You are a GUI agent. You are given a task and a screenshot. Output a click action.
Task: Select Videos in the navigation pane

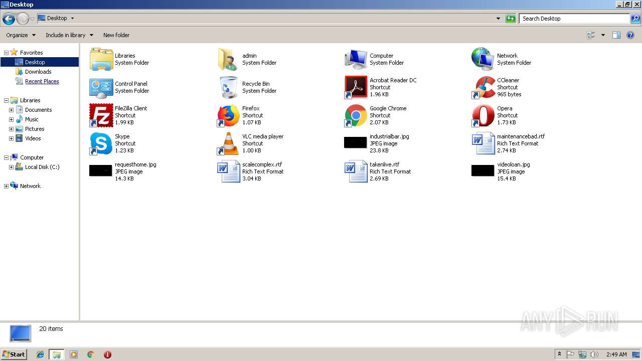click(x=33, y=138)
